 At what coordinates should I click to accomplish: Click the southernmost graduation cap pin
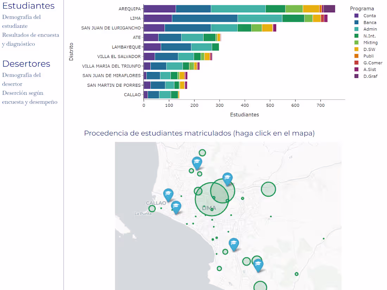pyautogui.click(x=258, y=264)
